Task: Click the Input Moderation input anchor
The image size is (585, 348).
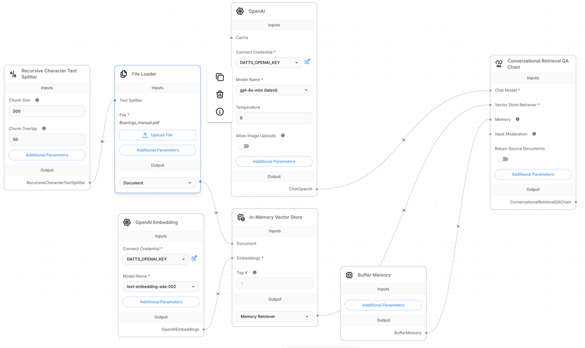Action: click(490, 134)
